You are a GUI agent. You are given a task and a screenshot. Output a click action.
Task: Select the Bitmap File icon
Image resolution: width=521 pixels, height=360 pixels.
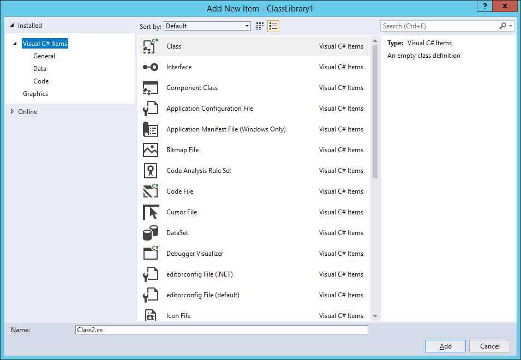tap(151, 150)
